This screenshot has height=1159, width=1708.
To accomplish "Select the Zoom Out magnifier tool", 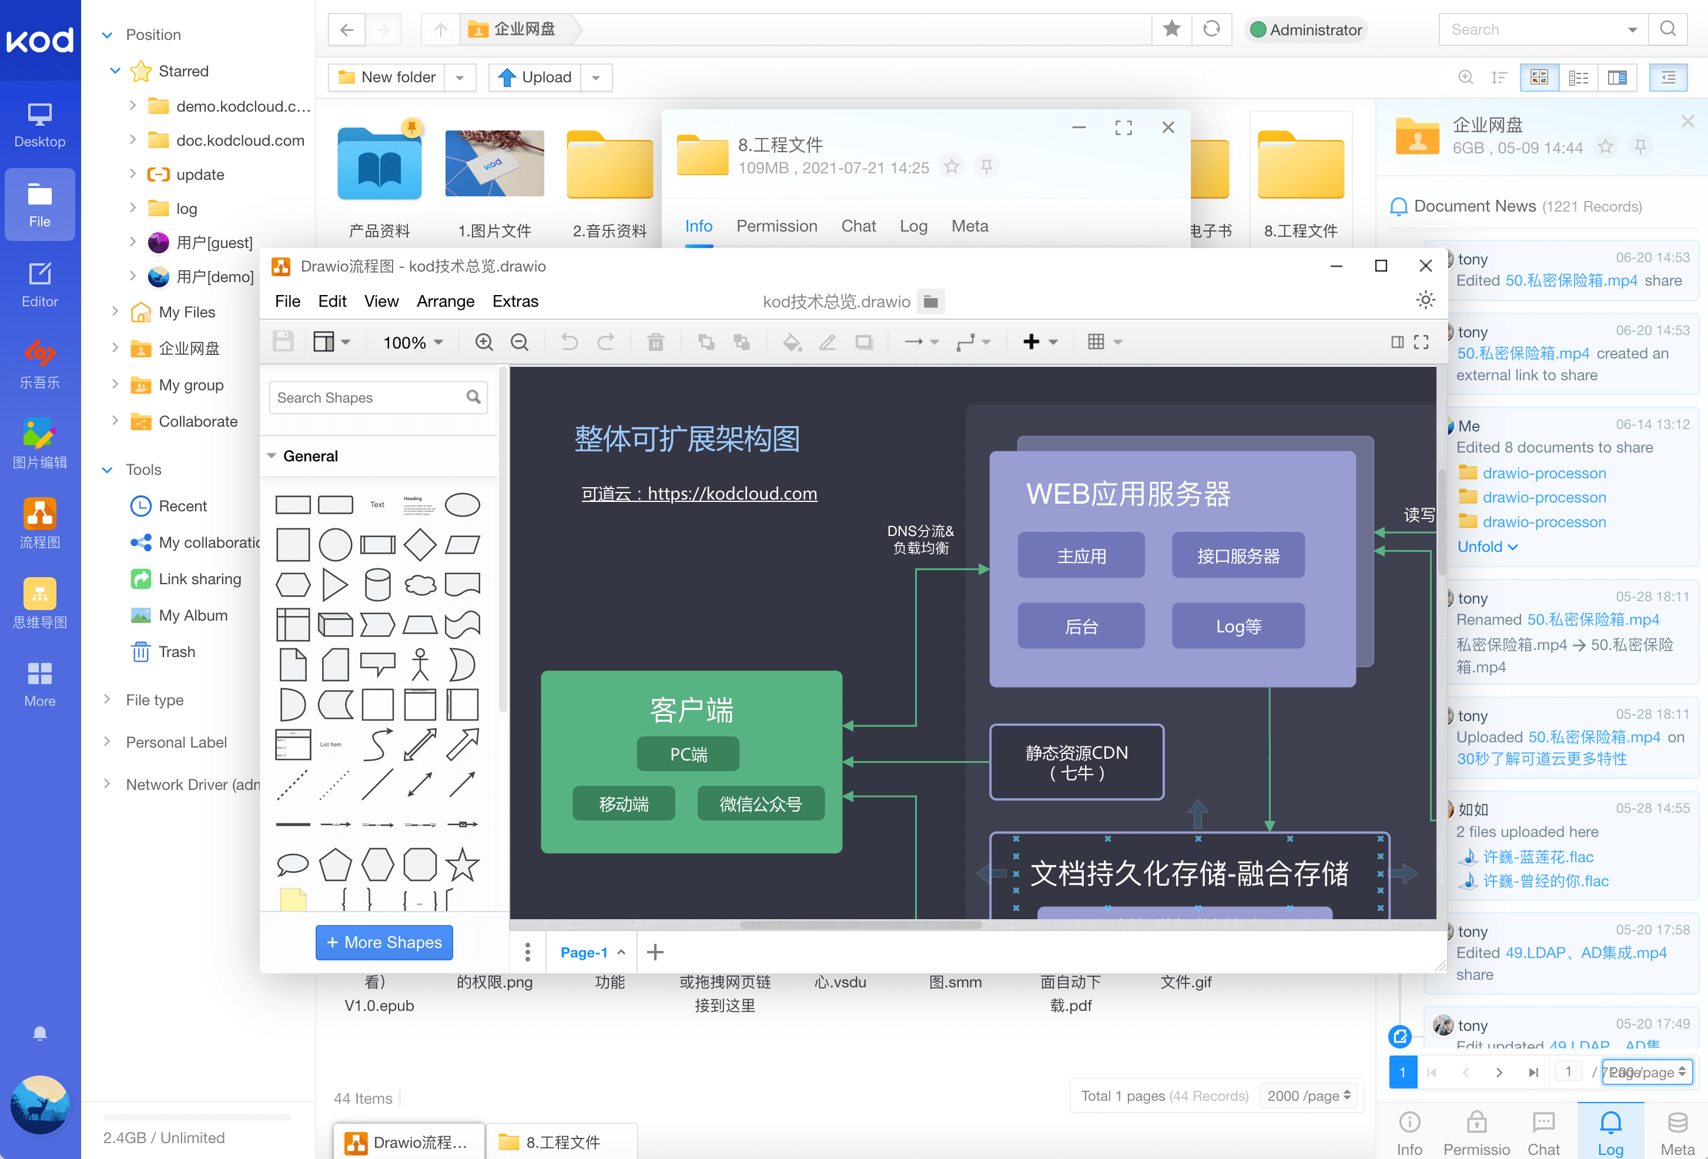I will click(518, 341).
